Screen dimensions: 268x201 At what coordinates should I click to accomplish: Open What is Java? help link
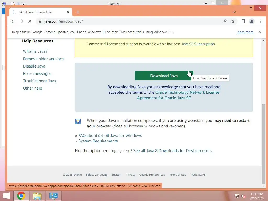35,51
